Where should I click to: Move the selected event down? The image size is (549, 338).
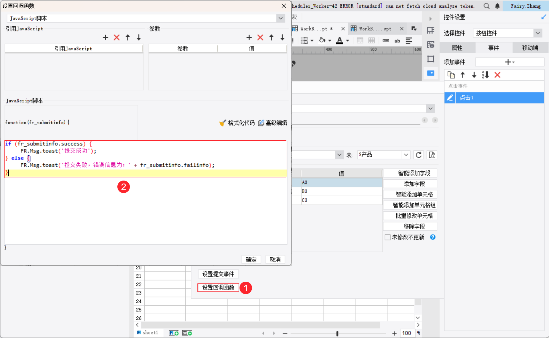click(474, 75)
